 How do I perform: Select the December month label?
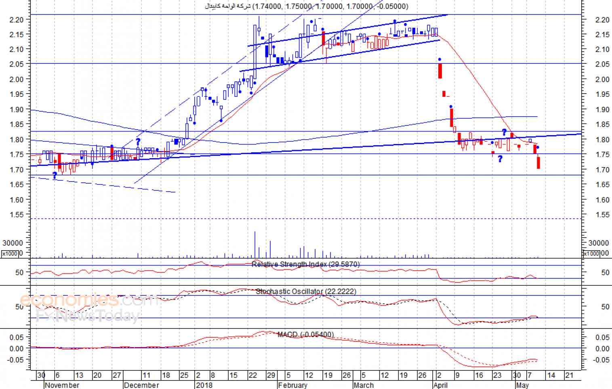pyautogui.click(x=141, y=385)
